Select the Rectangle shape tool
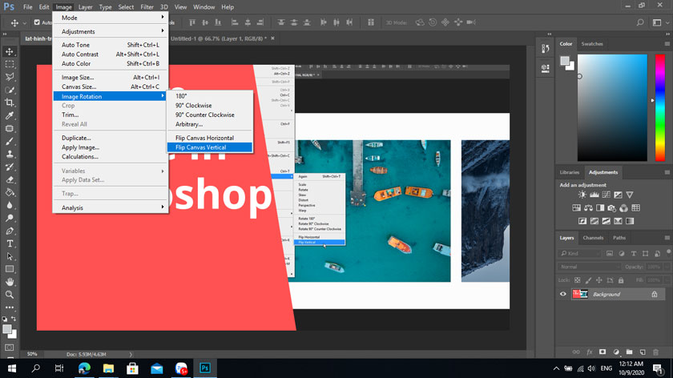The height and width of the screenshot is (378, 673). 10,269
